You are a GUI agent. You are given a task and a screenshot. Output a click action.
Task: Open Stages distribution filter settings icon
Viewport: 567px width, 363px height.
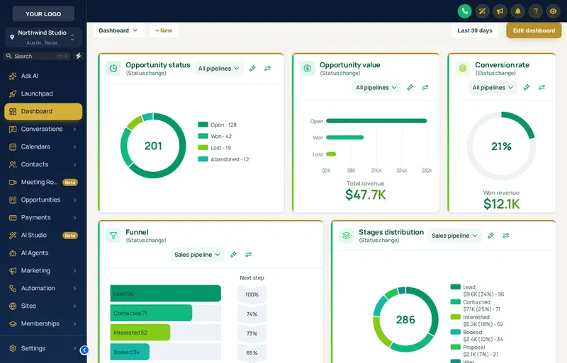(506, 236)
